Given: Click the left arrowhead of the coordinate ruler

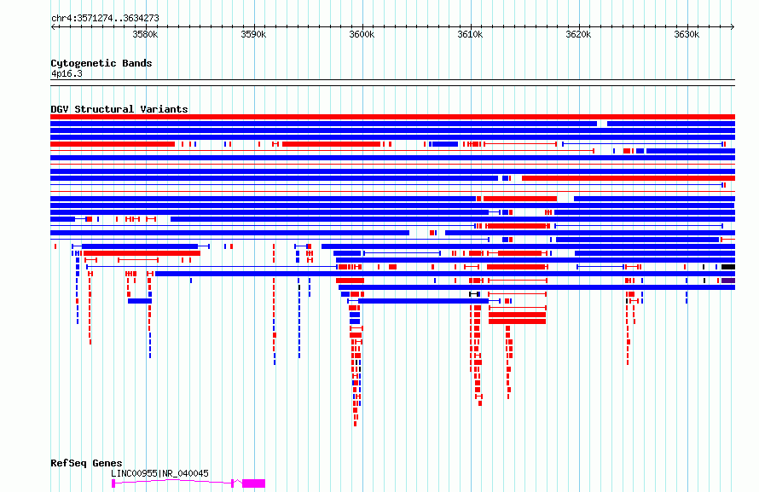Looking at the screenshot, I should point(53,27).
